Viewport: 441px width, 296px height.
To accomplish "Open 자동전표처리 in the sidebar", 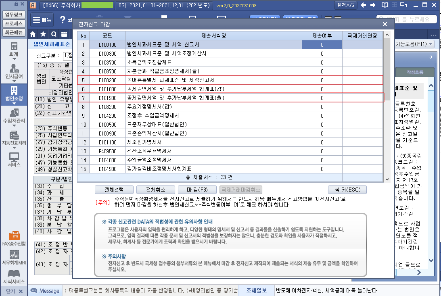I will click(14, 138).
